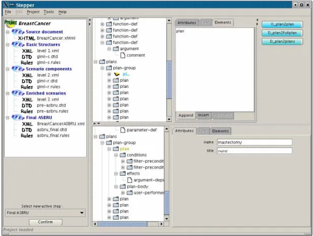Switch to lower Elements tab
Screen dimensions: 313x236
[x=221, y=131]
